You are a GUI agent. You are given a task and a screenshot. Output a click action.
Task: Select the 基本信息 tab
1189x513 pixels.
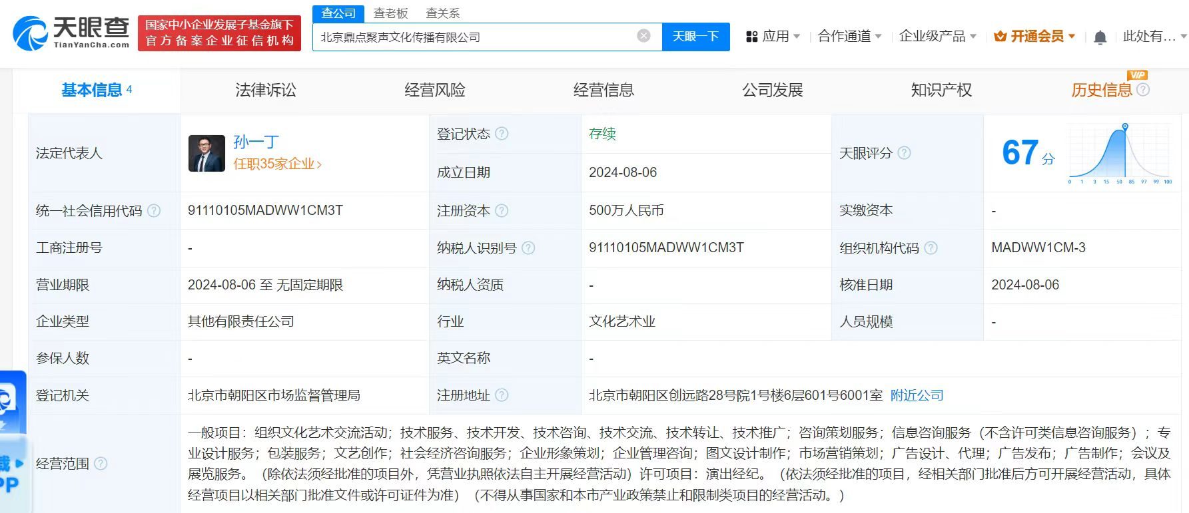(97, 90)
